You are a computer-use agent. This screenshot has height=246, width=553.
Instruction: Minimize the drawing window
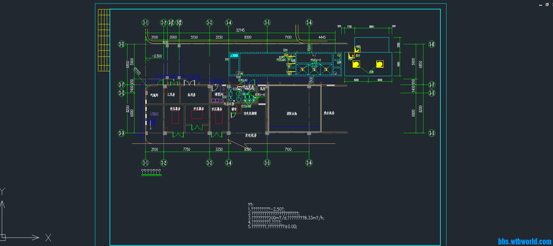click(540, 5)
